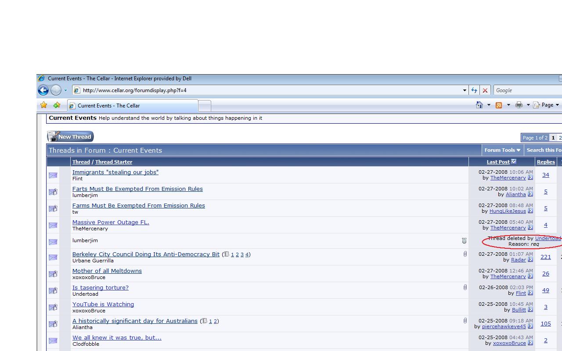
Task: Click the Print toolbar icon
Action: click(x=519, y=105)
